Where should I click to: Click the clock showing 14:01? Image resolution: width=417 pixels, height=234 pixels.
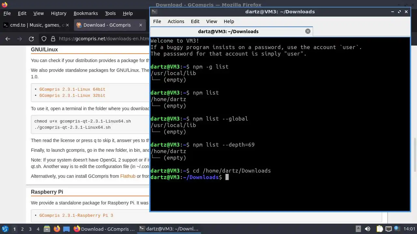(x=409, y=229)
